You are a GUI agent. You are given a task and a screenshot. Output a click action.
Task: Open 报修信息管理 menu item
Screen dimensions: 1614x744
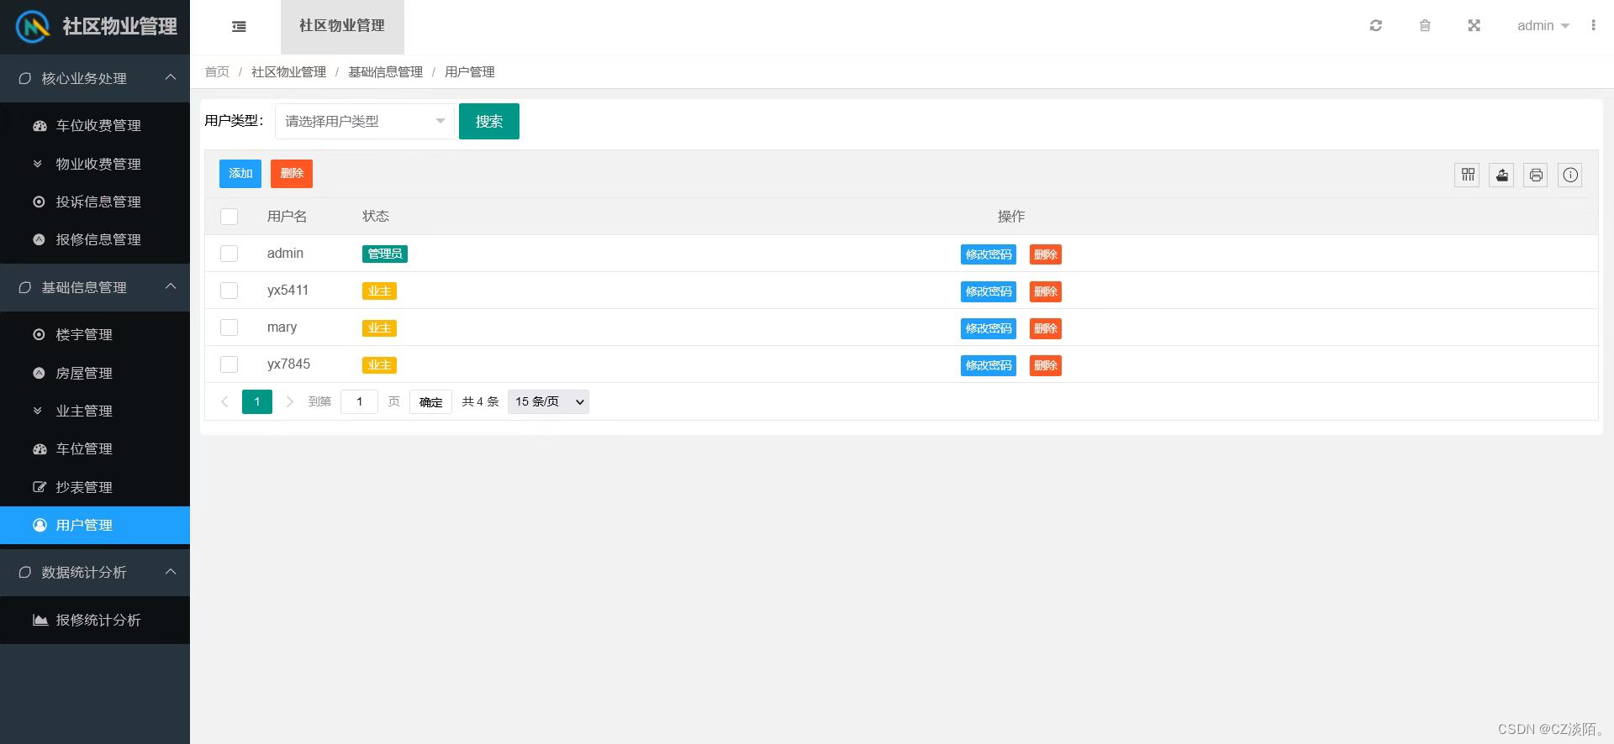point(95,239)
